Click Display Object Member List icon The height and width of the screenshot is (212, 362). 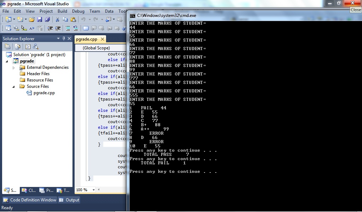[x=8, y=28]
